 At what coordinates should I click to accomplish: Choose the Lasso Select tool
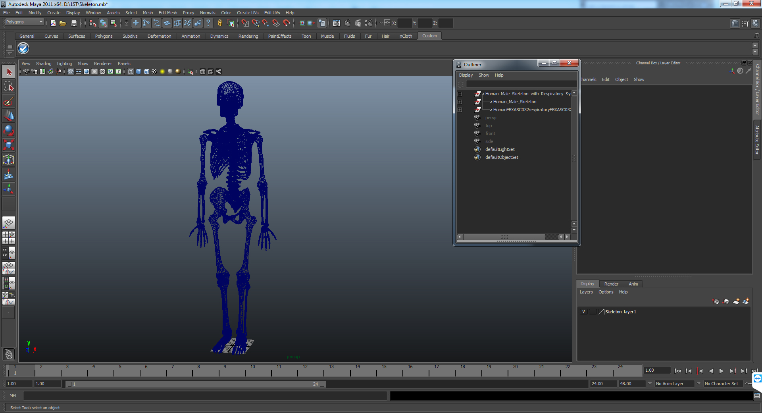(9, 87)
